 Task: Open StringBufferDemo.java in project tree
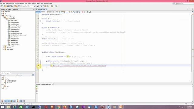(16, 33)
